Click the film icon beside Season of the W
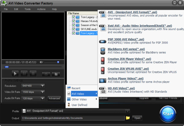The height and width of the screenshot is (126, 184). pyautogui.click(x=78, y=25)
